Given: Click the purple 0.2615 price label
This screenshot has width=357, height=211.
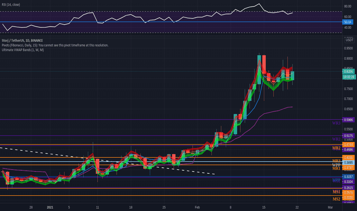Looking at the screenshot, I should tap(348, 188).
